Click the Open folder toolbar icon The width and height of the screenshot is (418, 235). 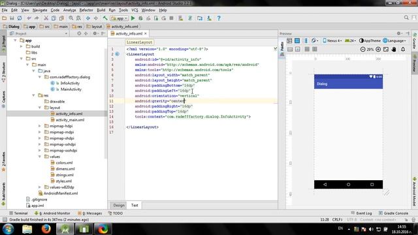tap(5, 18)
